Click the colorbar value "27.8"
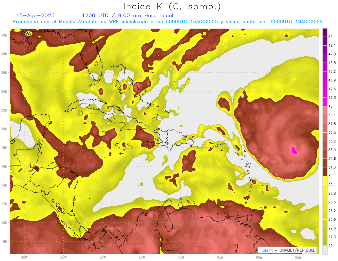 pyautogui.click(x=332, y=193)
